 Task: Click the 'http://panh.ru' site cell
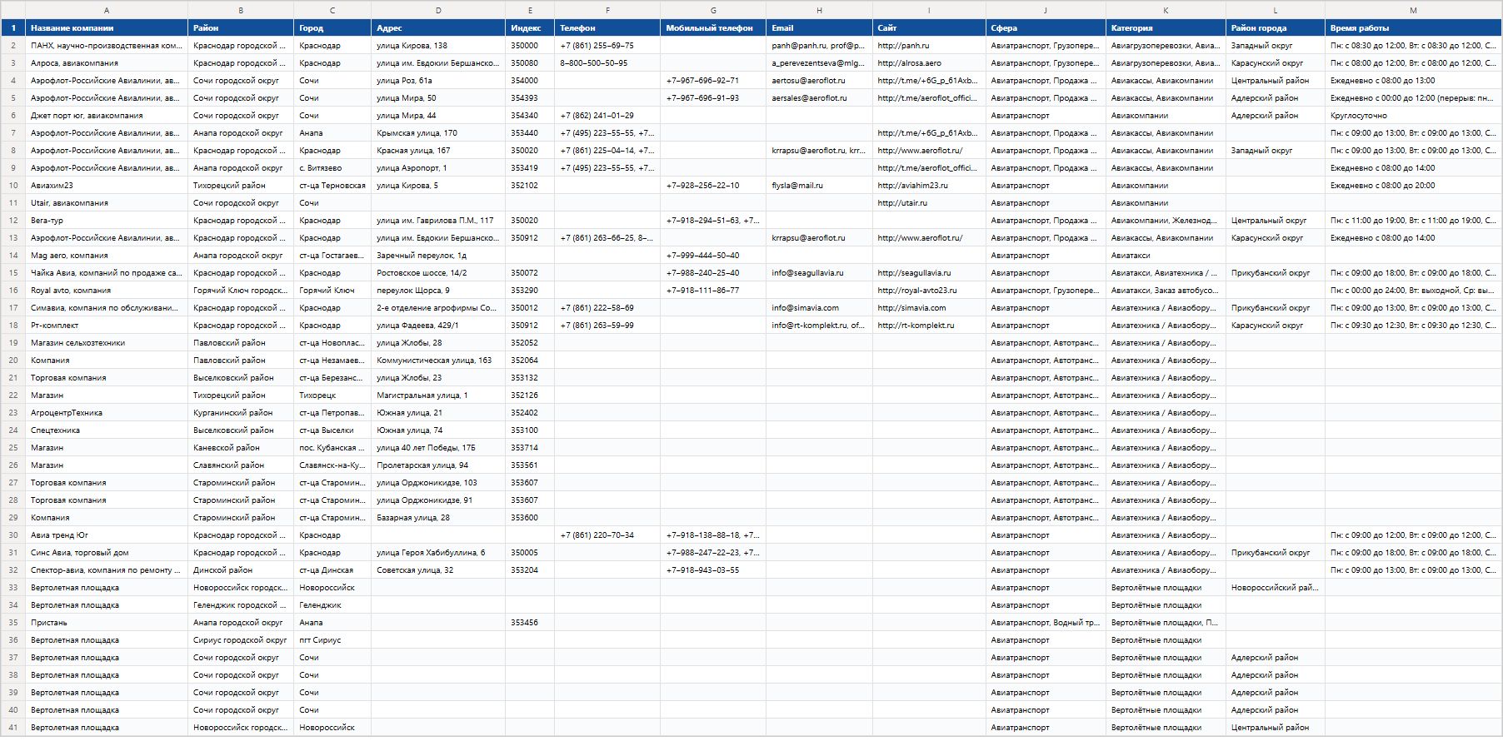click(929, 45)
